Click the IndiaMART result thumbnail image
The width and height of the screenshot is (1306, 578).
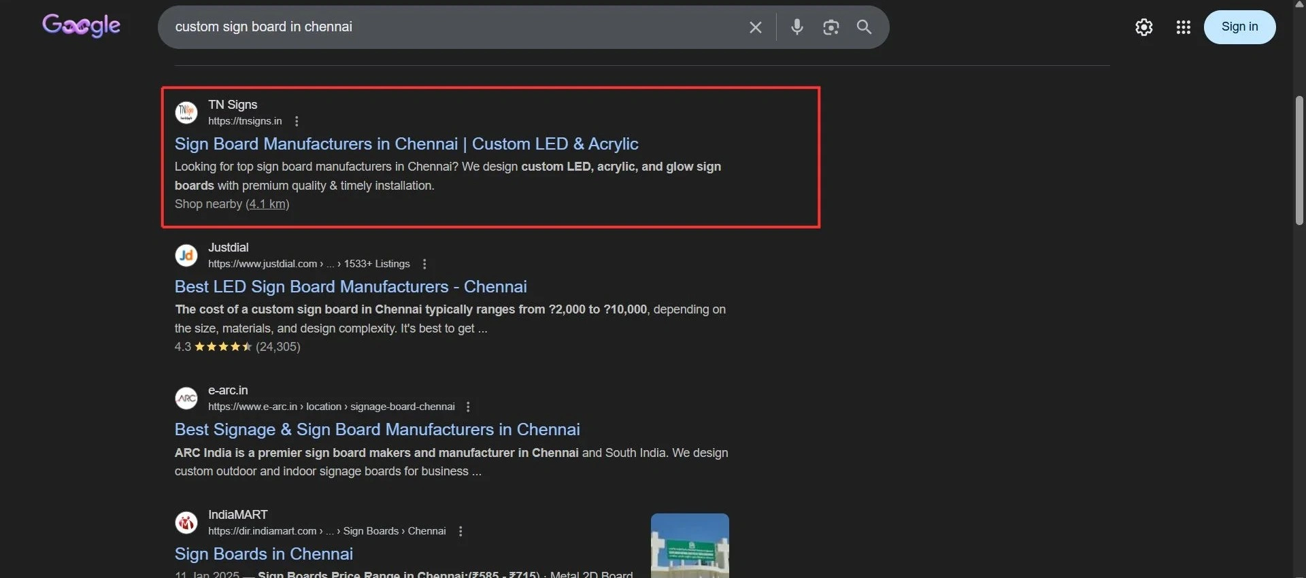coord(690,545)
